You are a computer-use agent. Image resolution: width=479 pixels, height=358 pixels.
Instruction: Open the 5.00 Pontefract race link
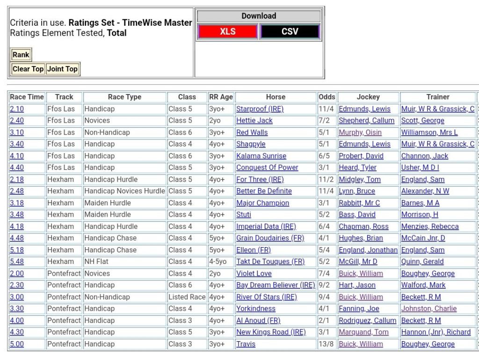(17, 344)
